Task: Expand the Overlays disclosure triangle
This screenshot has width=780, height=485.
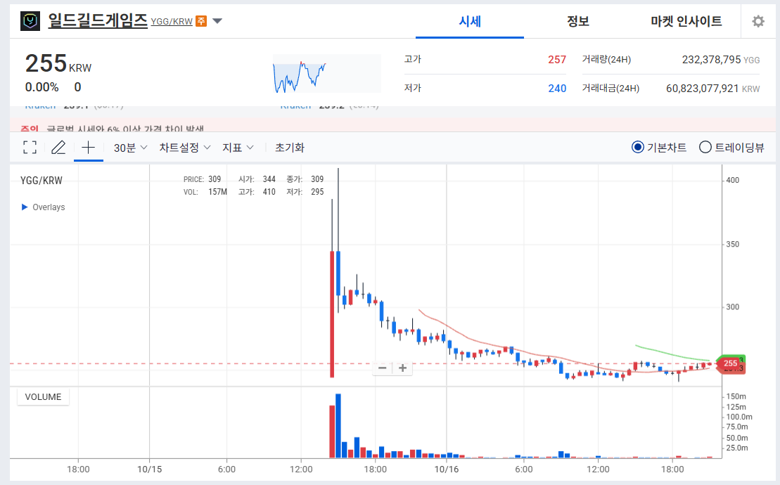Action: 25,207
